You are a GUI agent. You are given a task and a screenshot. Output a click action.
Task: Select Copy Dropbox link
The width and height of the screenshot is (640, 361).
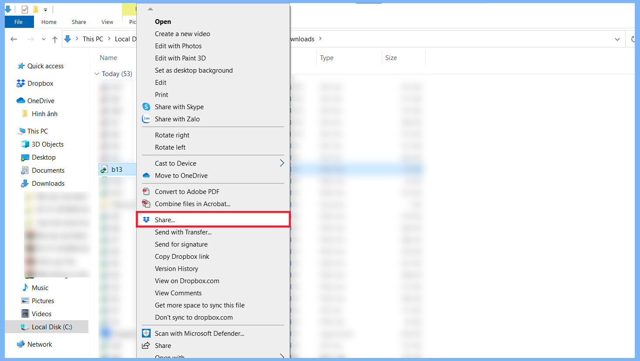click(182, 256)
